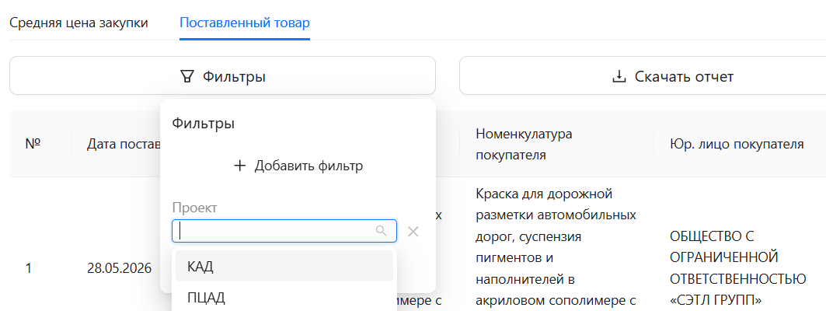The height and width of the screenshot is (311, 826).
Task: Click the № column header
Action: (x=33, y=144)
